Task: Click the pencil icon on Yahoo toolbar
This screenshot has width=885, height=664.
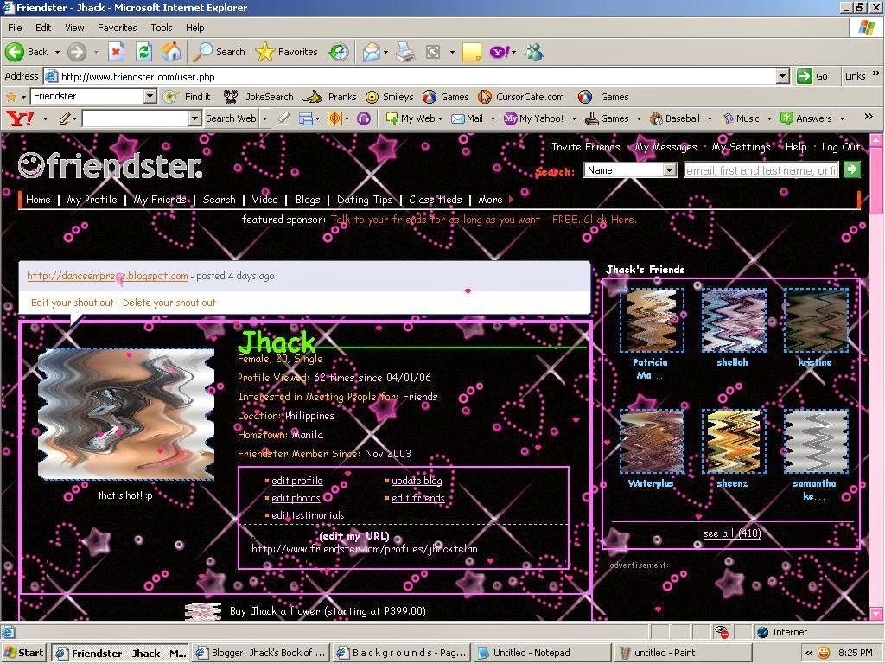Action: 65,118
